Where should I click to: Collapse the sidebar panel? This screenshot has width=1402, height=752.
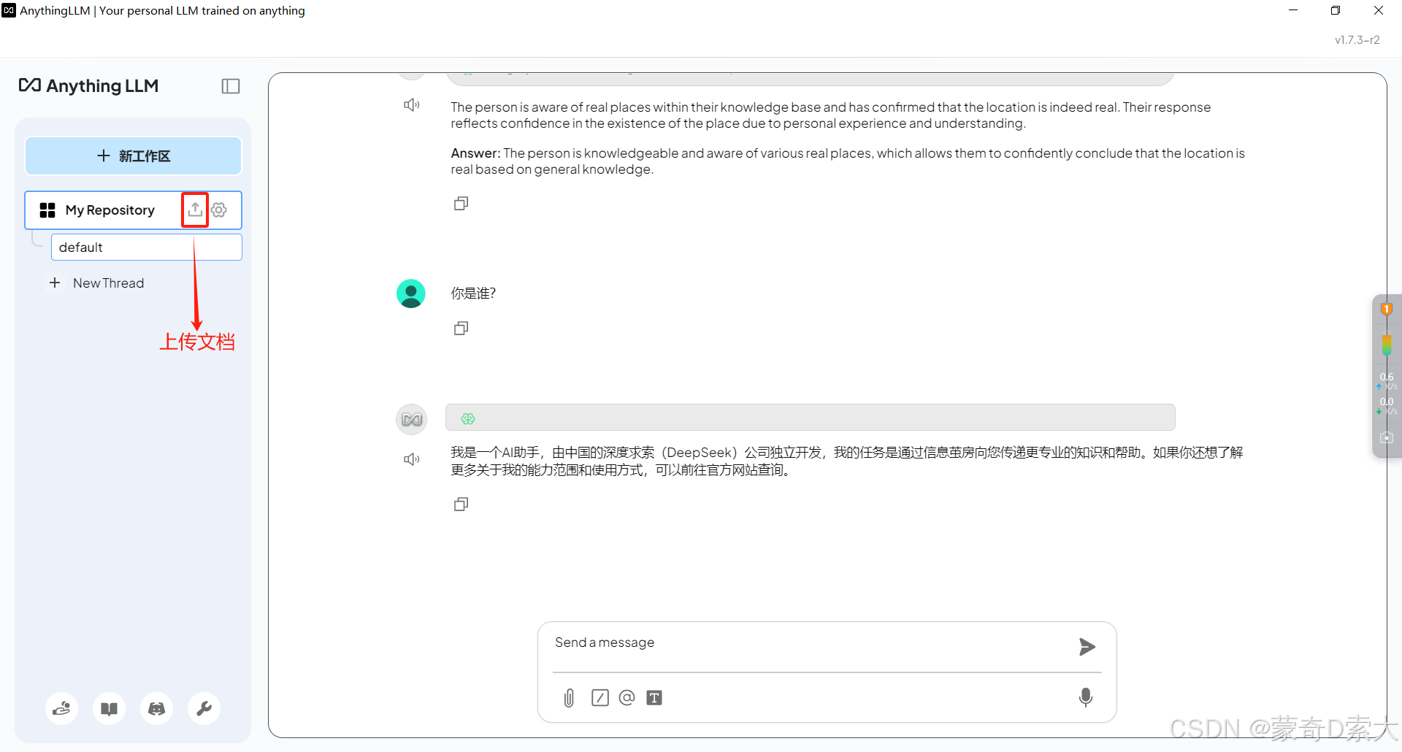[x=230, y=86]
